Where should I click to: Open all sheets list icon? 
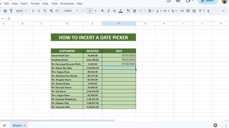(4, 126)
